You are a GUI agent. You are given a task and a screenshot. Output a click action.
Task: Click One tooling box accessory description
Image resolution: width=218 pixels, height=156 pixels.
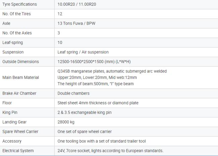102,141
